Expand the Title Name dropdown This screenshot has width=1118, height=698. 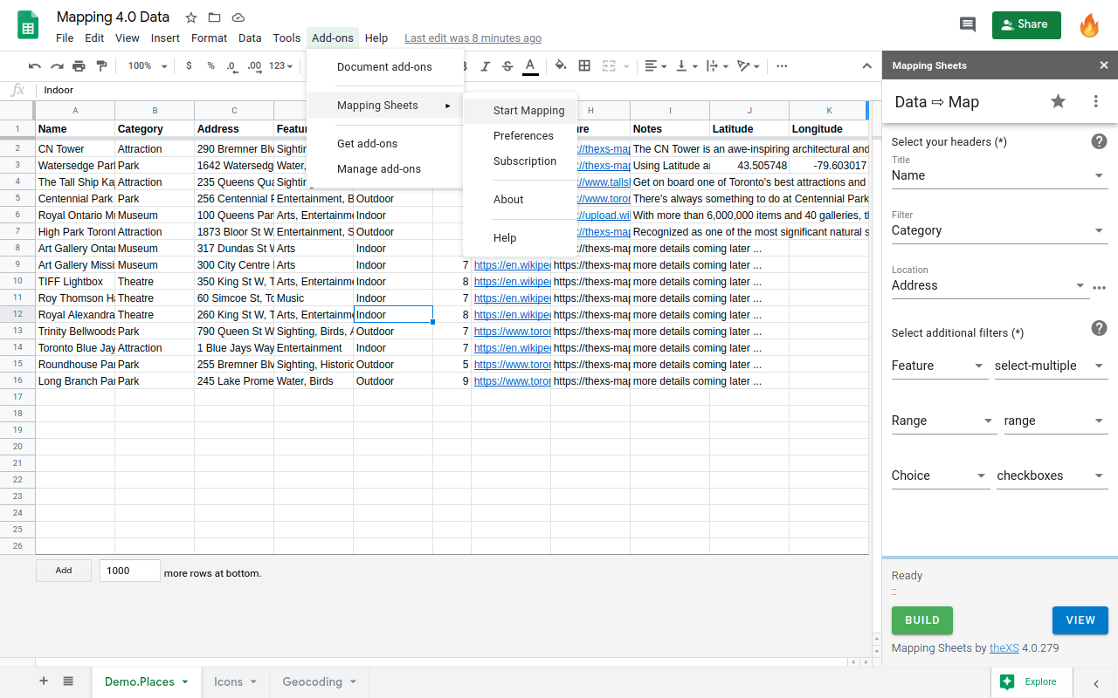[x=999, y=175]
